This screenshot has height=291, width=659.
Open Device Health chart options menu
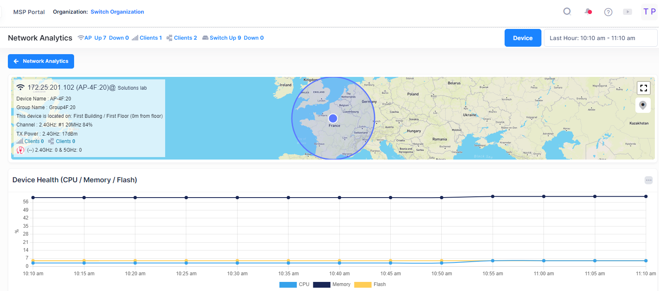649,180
